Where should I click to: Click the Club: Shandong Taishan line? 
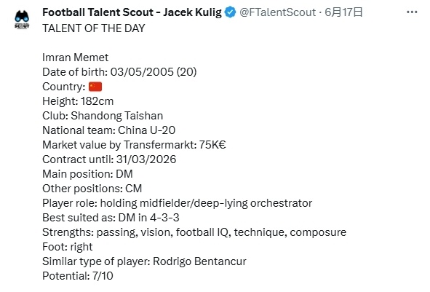(103, 116)
